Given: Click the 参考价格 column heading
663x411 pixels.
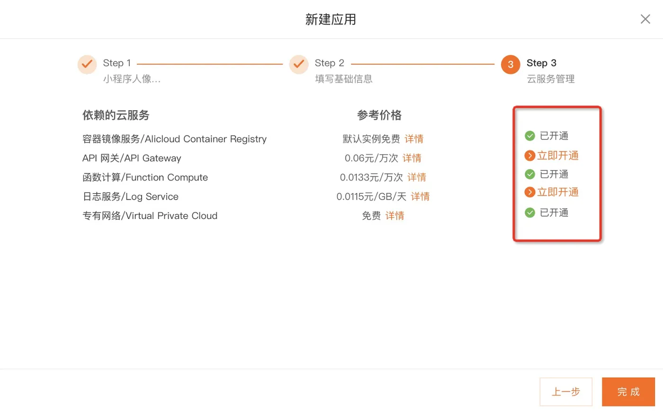Looking at the screenshot, I should pos(379,115).
